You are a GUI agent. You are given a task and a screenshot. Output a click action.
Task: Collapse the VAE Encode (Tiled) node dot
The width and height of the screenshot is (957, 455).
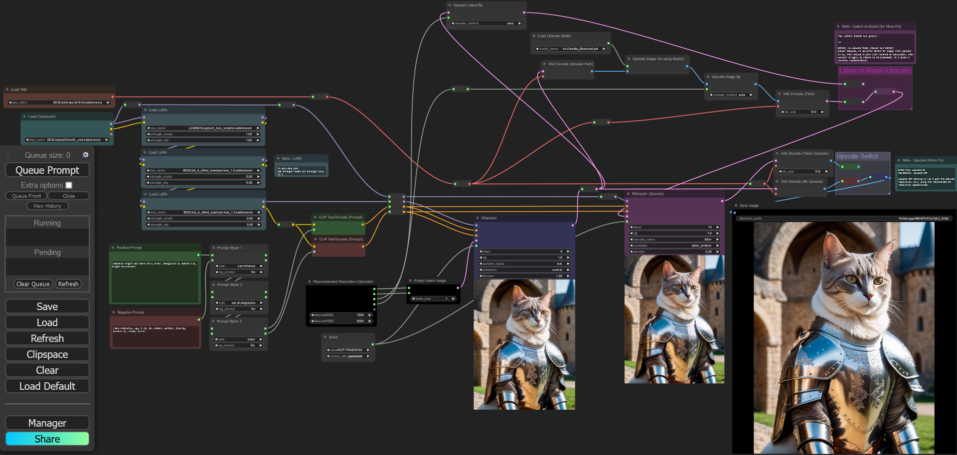780,94
